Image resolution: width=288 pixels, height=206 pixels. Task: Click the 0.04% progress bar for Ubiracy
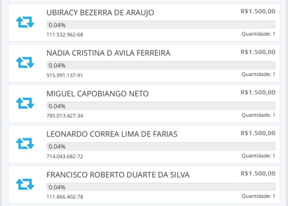(161, 25)
